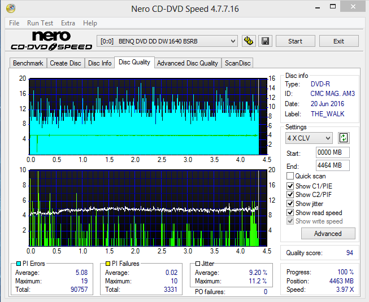
Task: Switch to the Create Disc tab
Action: point(66,63)
